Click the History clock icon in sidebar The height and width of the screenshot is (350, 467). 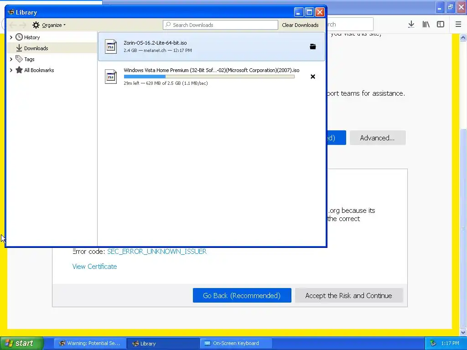[19, 37]
